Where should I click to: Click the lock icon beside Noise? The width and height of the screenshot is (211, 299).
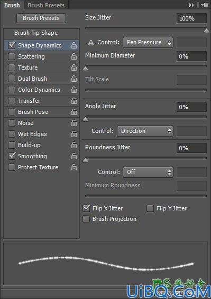pos(74,123)
